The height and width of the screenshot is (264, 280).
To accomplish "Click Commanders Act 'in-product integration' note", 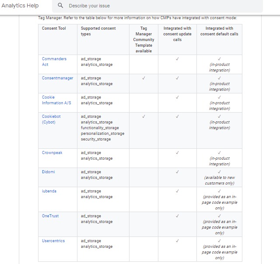I will tap(220, 67).
